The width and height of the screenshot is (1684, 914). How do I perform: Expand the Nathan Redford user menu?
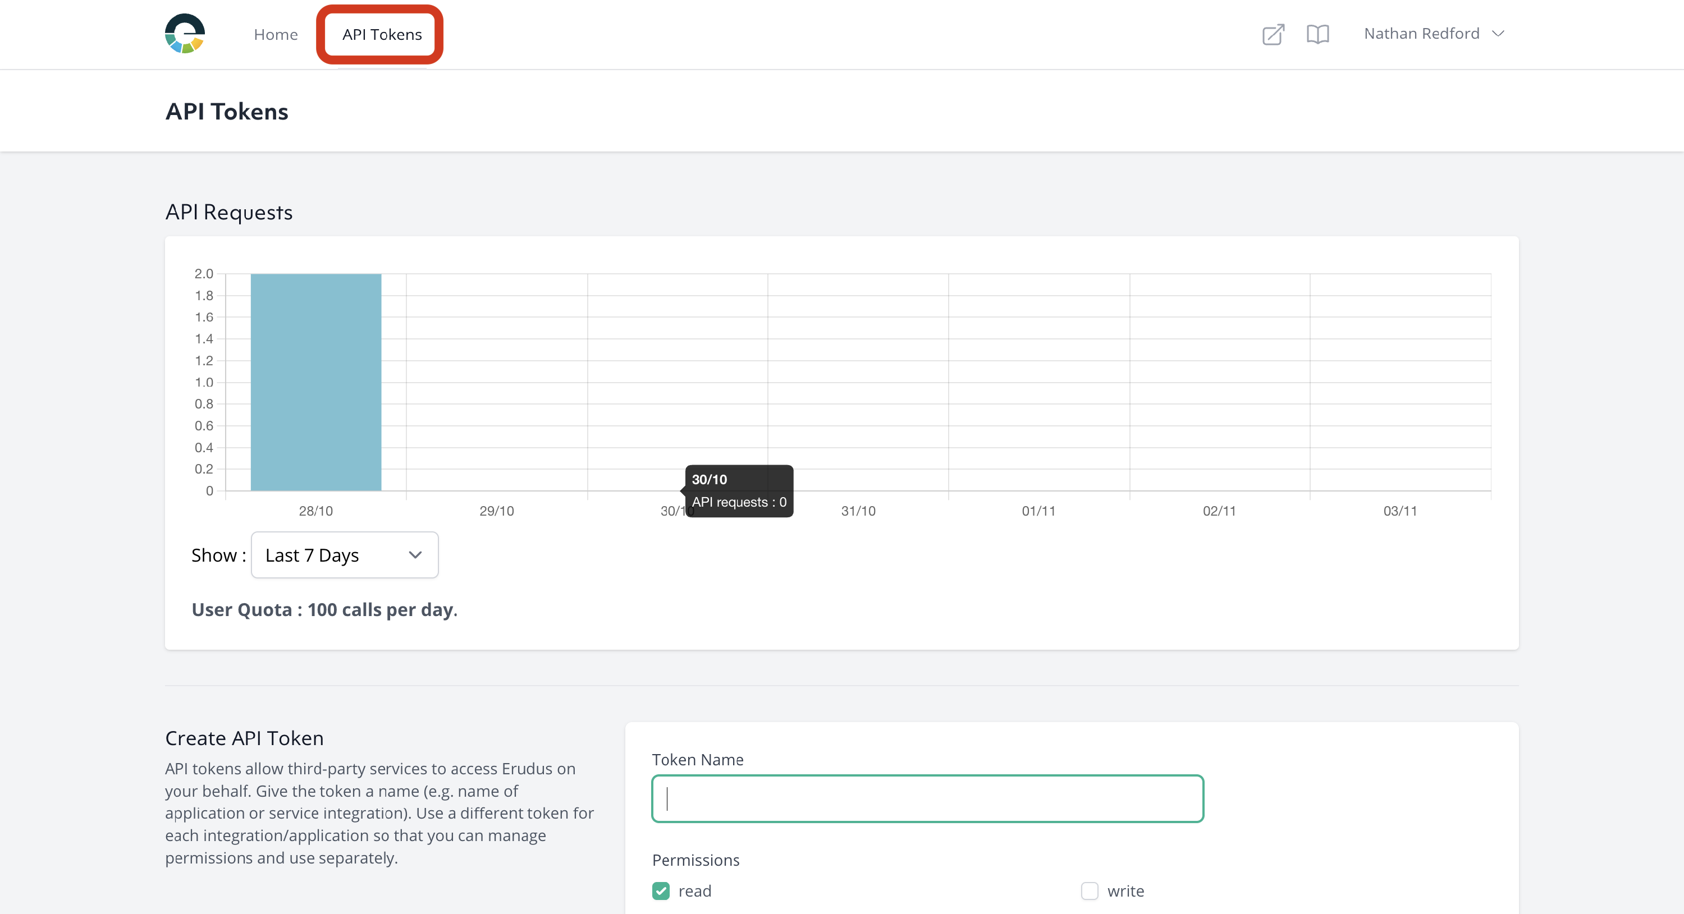(x=1421, y=34)
